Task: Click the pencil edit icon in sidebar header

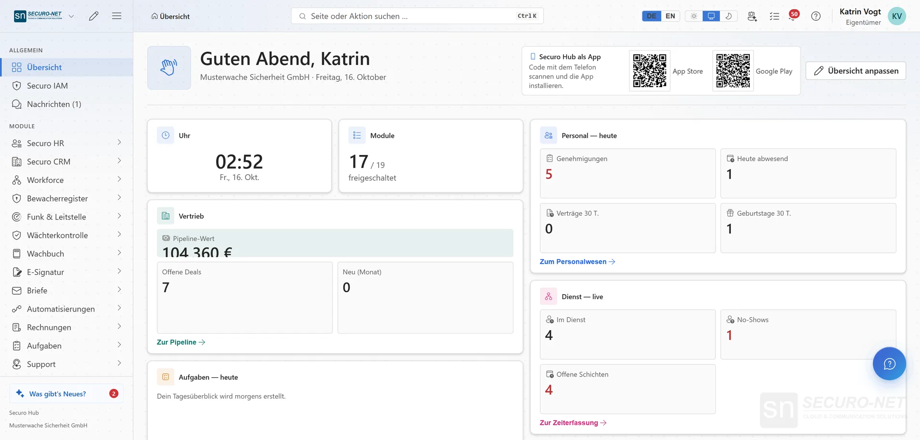Action: [94, 16]
